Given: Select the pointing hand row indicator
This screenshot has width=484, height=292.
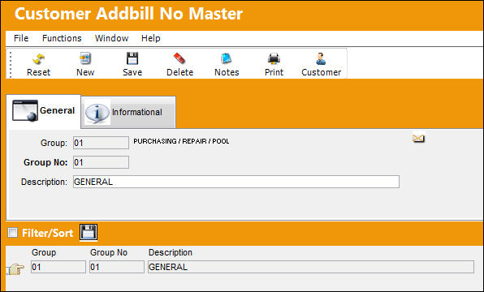Looking at the screenshot, I should [15, 269].
